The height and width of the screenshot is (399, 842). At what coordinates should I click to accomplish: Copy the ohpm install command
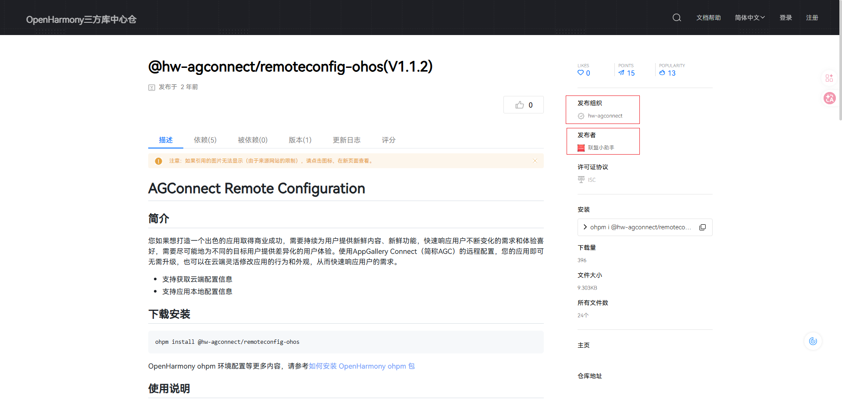[703, 227]
